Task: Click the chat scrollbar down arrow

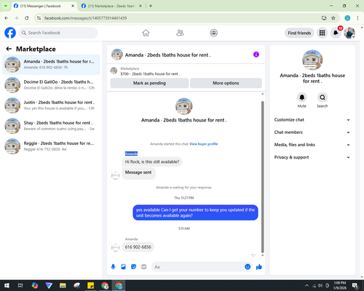Action: (x=262, y=255)
